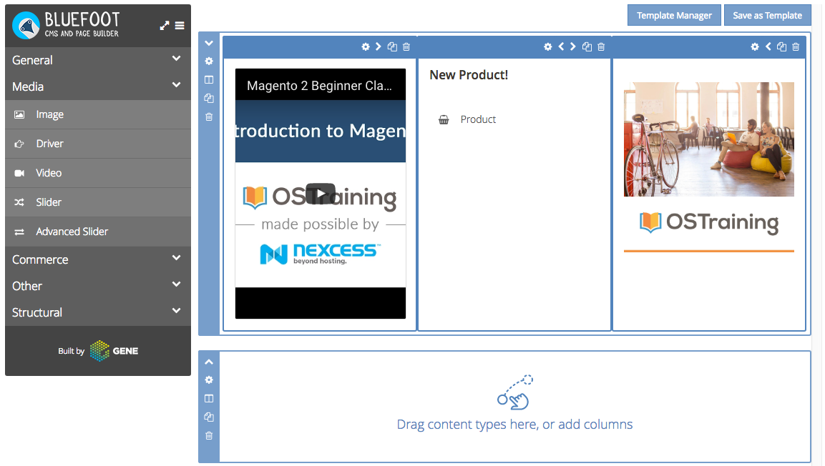
Task: Move New Product column right
Action: pos(573,46)
